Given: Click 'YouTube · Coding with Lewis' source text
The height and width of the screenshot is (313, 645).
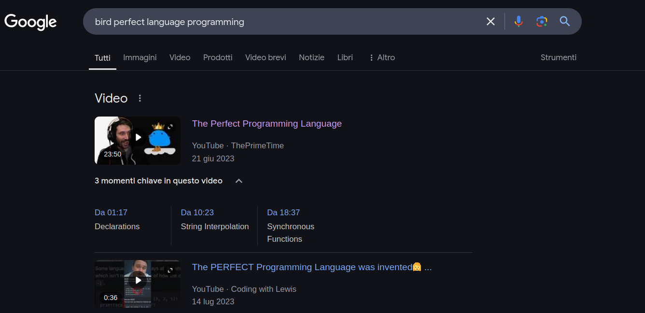Looking at the screenshot, I should [x=244, y=289].
